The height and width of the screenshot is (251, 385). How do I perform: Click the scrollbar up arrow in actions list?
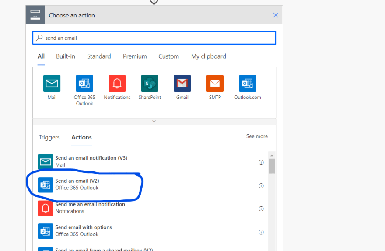[x=272, y=155]
